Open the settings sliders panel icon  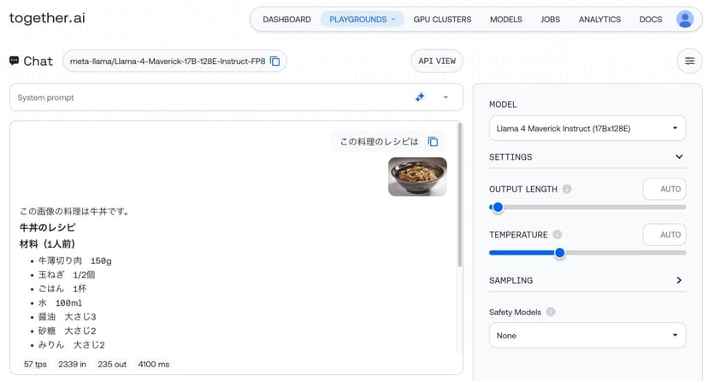pos(688,61)
